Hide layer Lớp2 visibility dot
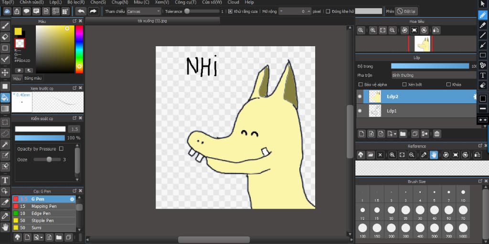489x244 pixels. 360,97
